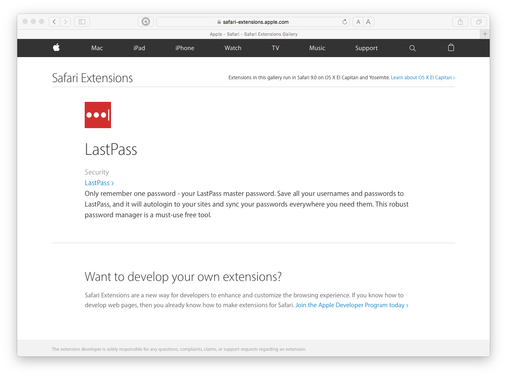Open the TV menu item

pos(275,48)
